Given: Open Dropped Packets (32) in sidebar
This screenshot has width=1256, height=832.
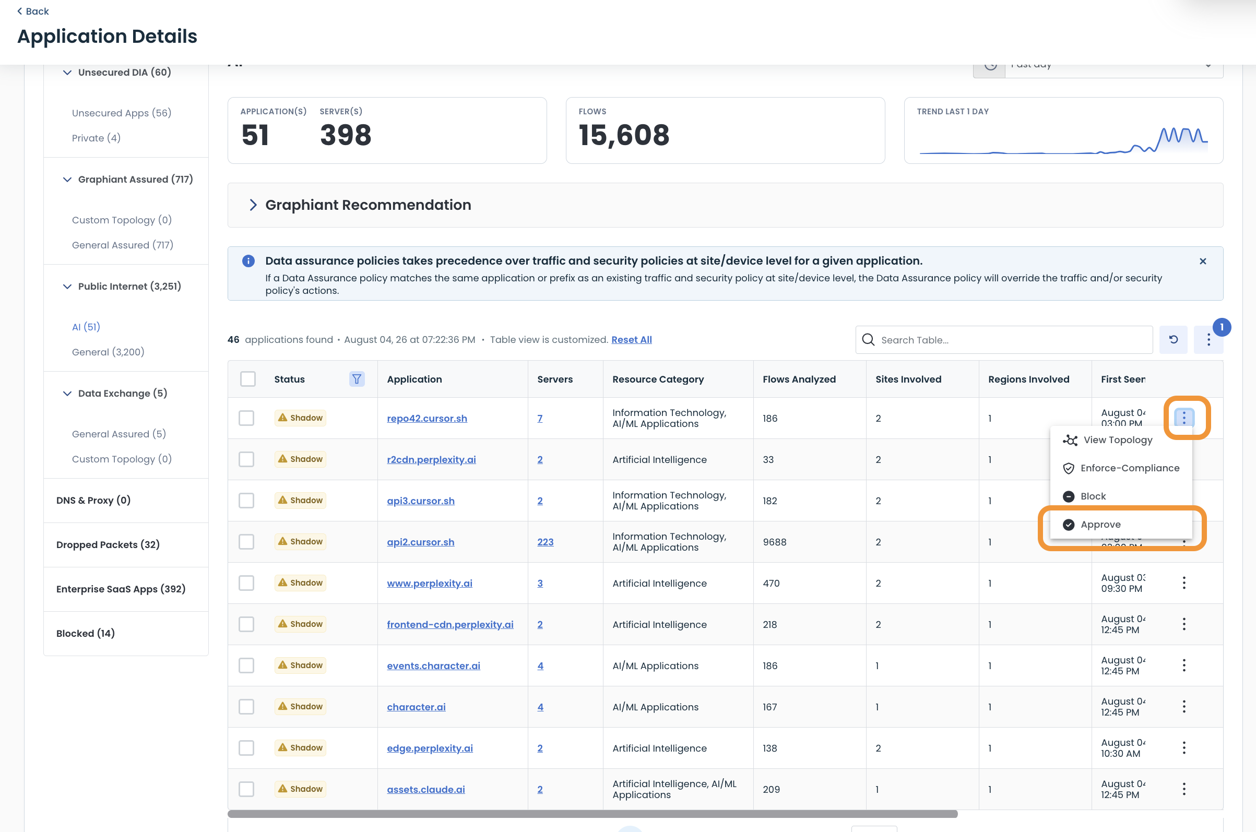Looking at the screenshot, I should point(108,544).
